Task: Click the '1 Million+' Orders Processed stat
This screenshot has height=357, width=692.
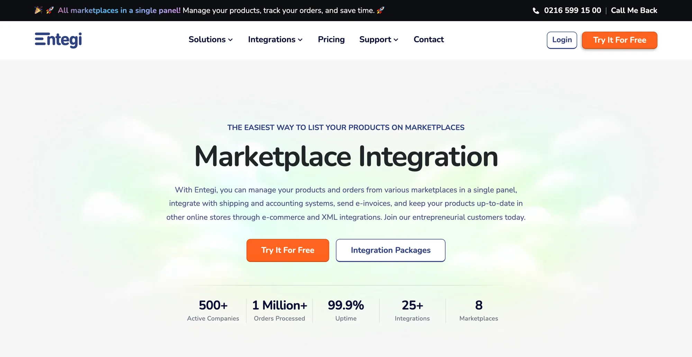Action: point(280,310)
